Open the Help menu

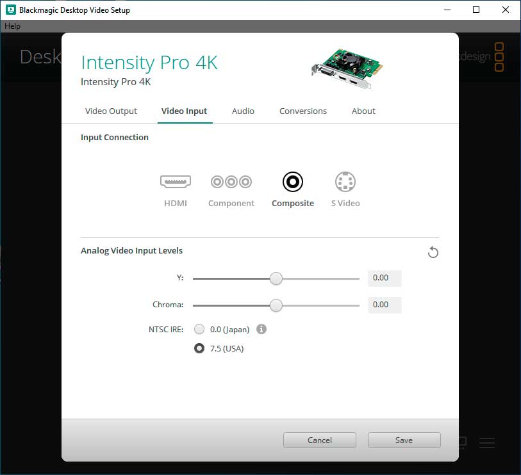click(12, 26)
